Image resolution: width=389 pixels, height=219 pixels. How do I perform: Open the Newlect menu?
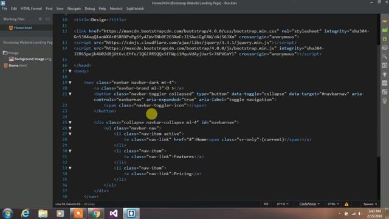pyautogui.click(x=116, y=9)
